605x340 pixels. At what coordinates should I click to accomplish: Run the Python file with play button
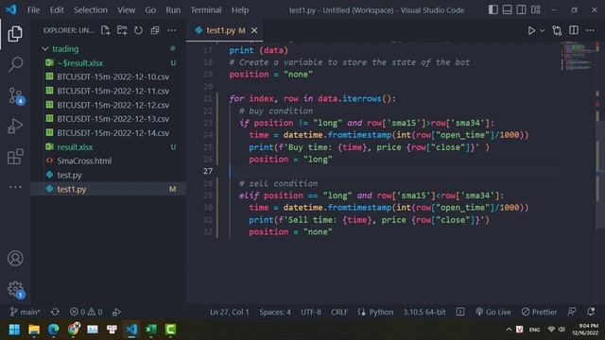click(531, 30)
